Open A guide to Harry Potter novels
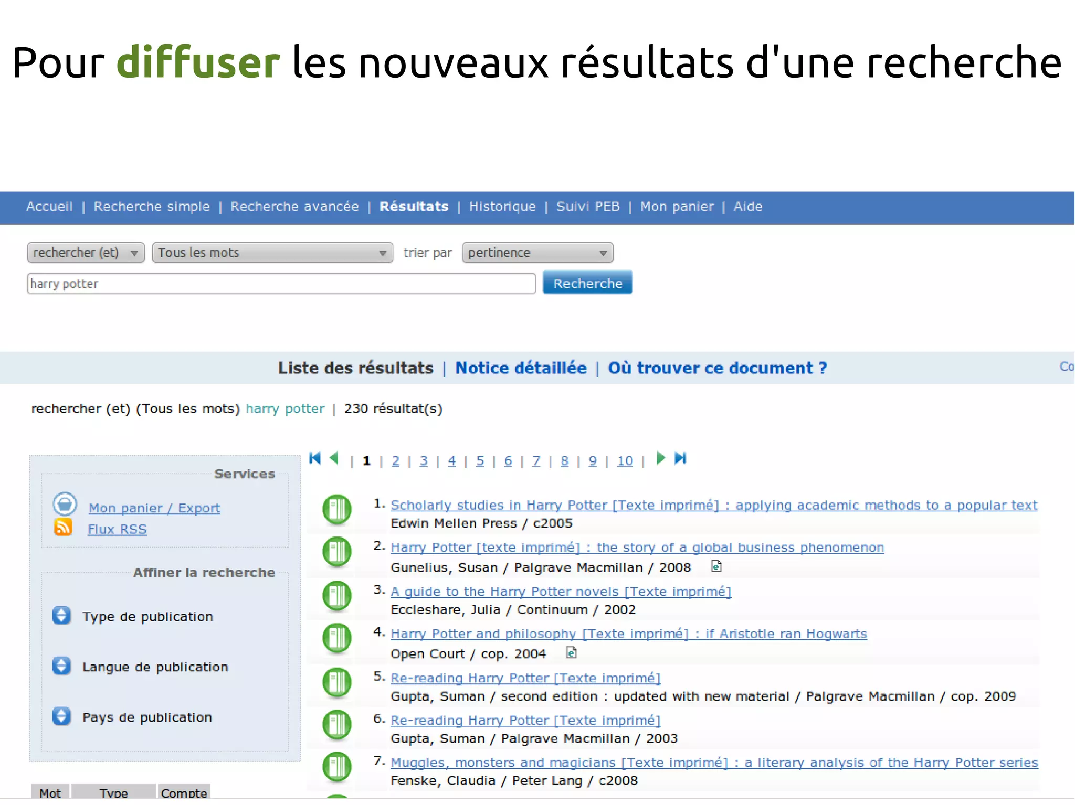Viewport: 1075px width, 805px height. 561,592
